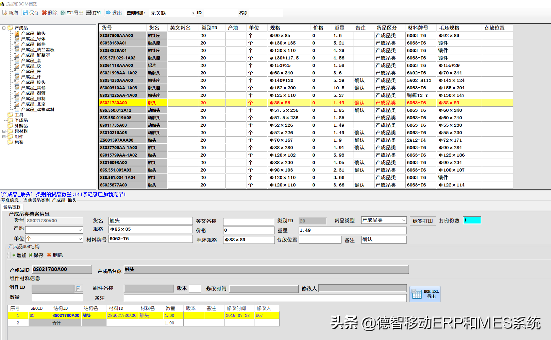Select tree item 产成品_试棒试料
This screenshot has height=340, width=551.
coord(37,109)
